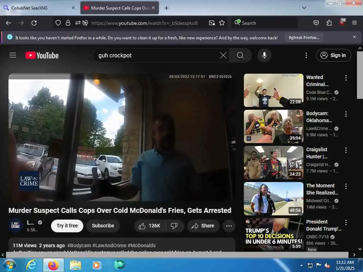The image size is (363, 272).
Task: Click the autoplay blocked icon in address bar
Action: pyautogui.click(x=85, y=23)
